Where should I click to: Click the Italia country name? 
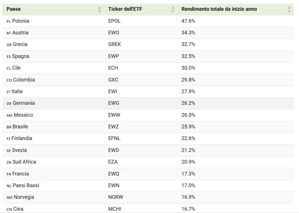pos(17,92)
